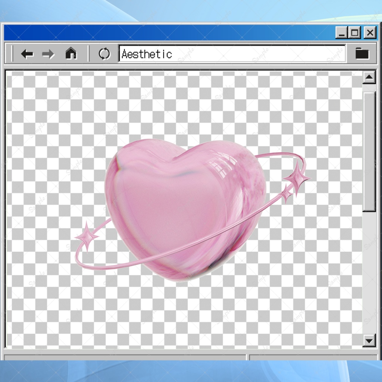Click the refresh icon
The width and height of the screenshot is (382, 382).
coord(104,54)
